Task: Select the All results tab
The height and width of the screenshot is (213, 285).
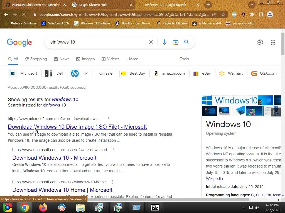Action: coord(13,59)
